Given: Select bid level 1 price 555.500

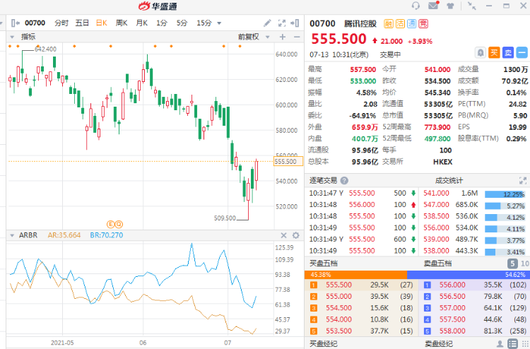Looking at the screenshot, I should point(338,285).
